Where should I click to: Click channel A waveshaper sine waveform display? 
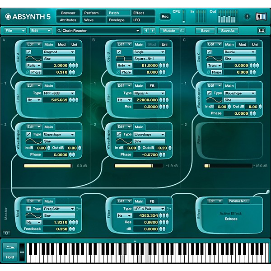pos(34,141)
